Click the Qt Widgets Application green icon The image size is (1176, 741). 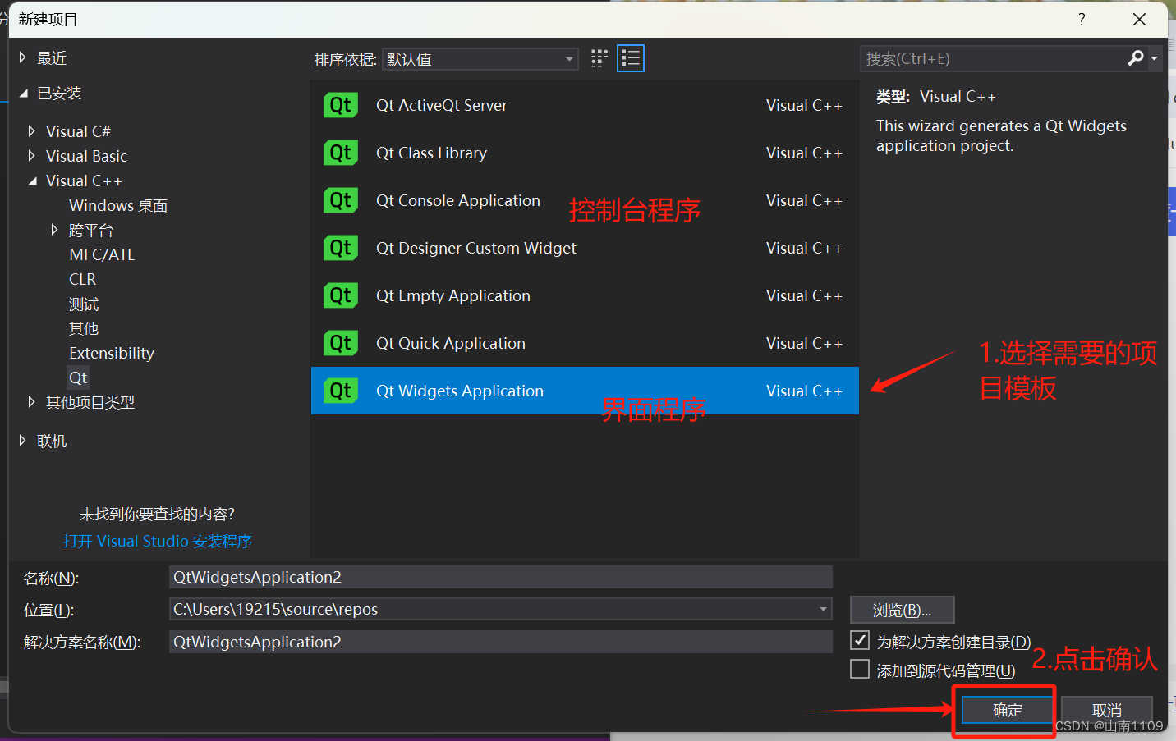pos(340,391)
